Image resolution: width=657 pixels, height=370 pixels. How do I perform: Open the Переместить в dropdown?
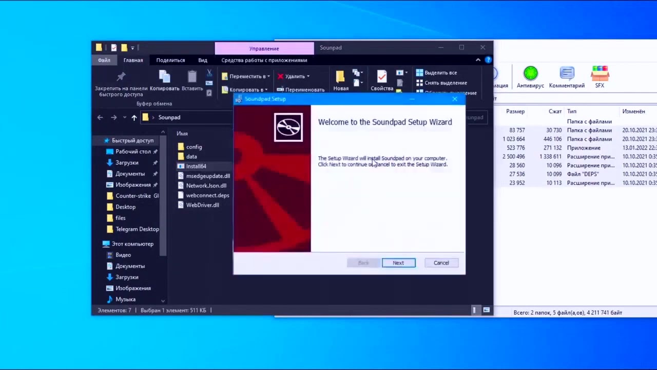pyautogui.click(x=246, y=77)
